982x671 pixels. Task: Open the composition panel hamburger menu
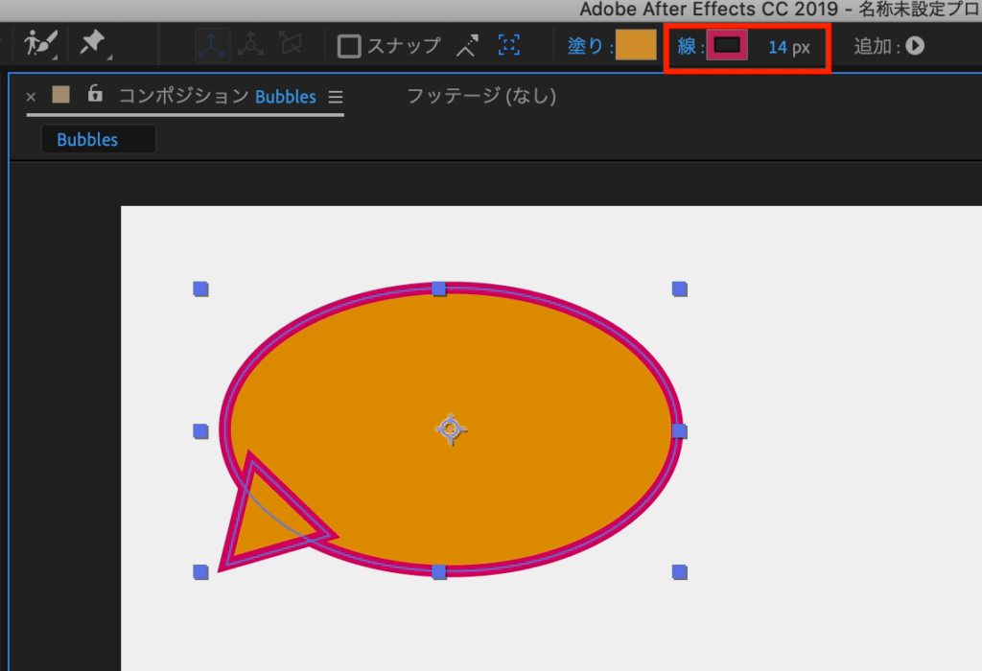(336, 97)
